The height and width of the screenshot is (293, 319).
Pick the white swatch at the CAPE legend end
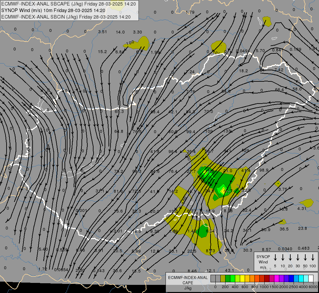311,278
